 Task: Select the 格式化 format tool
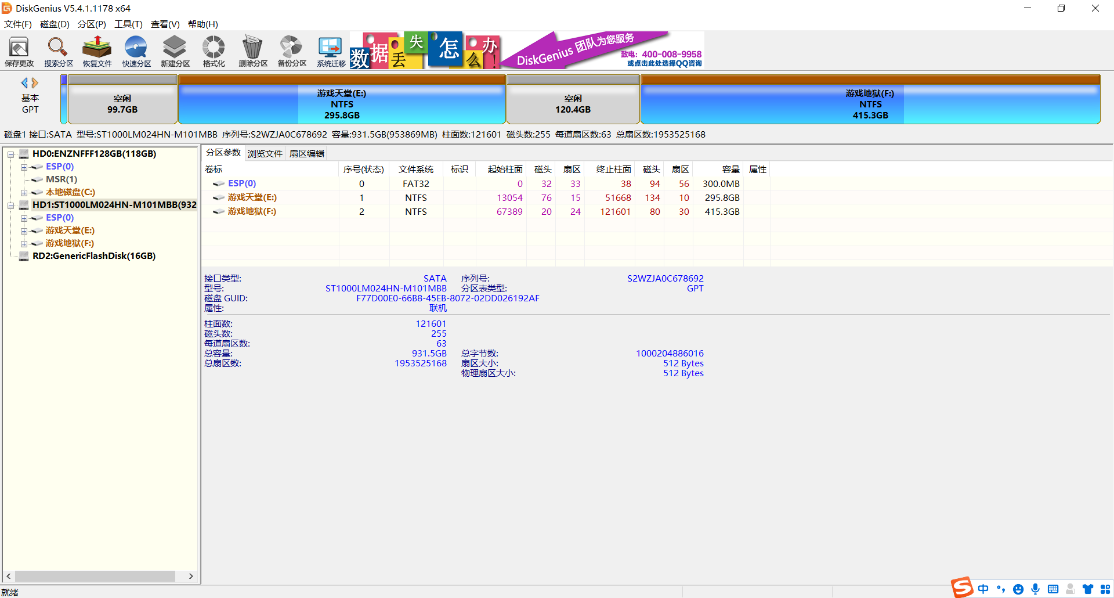pyautogui.click(x=214, y=52)
